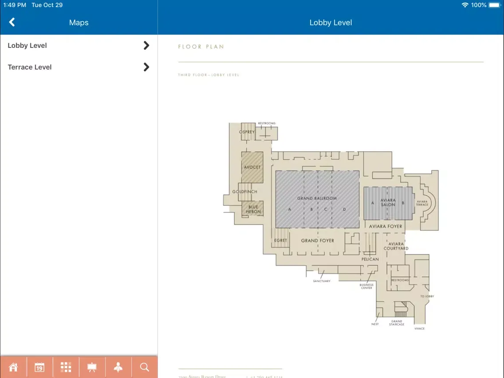This screenshot has height=378, width=504.
Task: Tap the Lobby Level header title
Action: [x=331, y=23]
